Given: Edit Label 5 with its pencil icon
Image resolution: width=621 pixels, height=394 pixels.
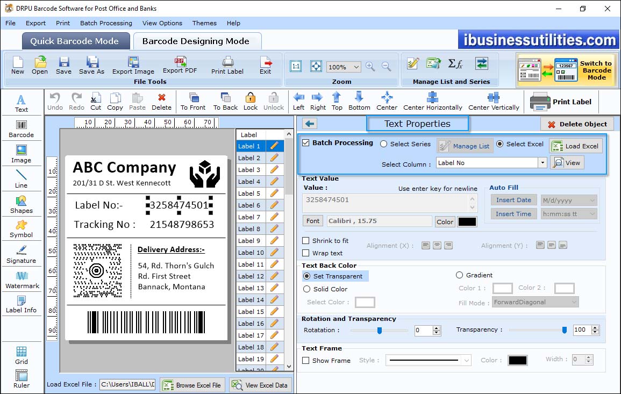Looking at the screenshot, I should click(x=274, y=194).
